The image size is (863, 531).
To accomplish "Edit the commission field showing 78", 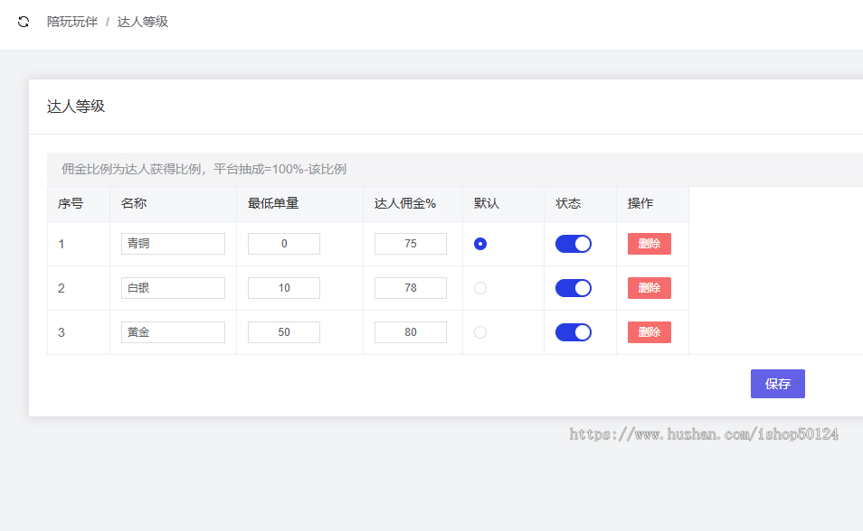I will 410,288.
